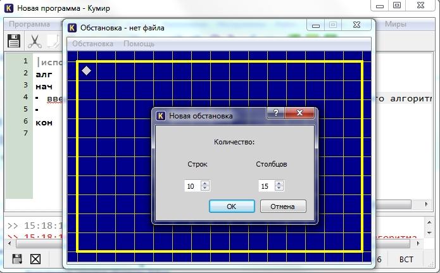This screenshot has height=273, width=440.
Task: Click line number 7 in the editor margin
Action: click(25, 133)
